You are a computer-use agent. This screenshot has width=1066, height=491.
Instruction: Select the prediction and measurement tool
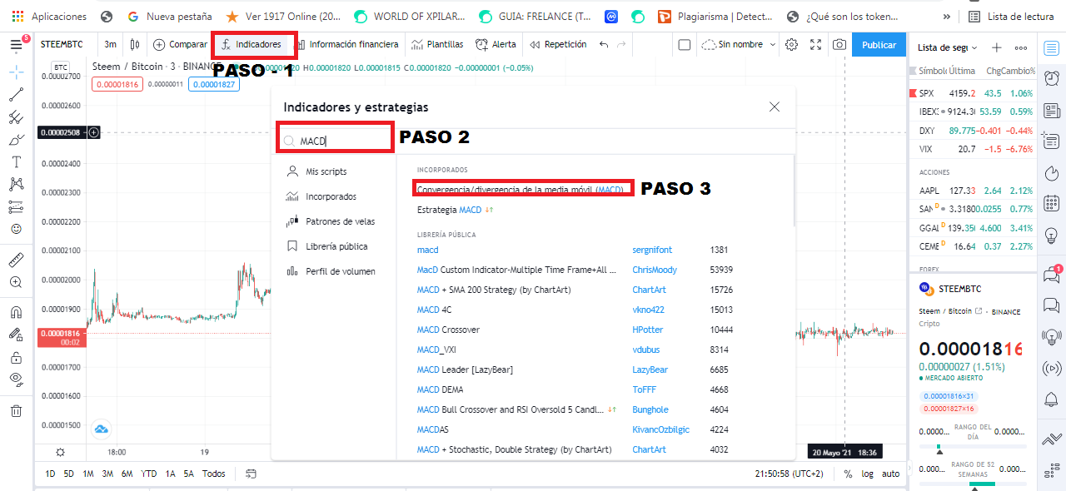click(x=16, y=206)
